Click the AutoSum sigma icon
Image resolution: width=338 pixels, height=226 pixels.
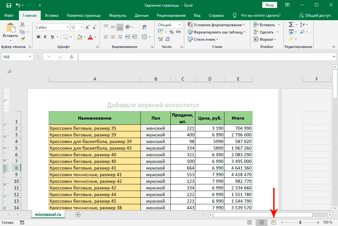point(291,25)
